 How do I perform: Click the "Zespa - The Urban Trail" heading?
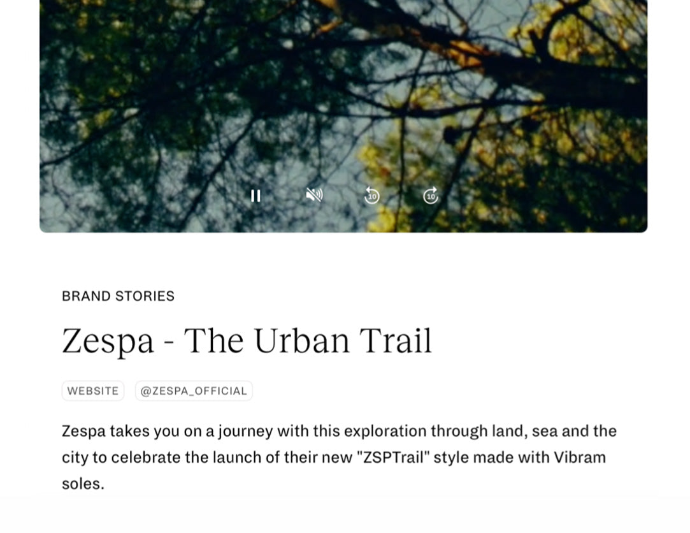(247, 340)
